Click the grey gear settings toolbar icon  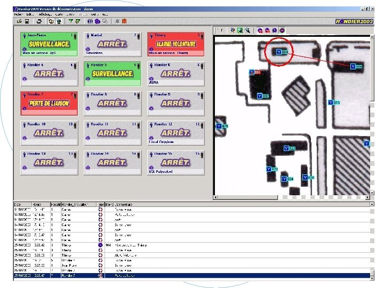pyautogui.click(x=117, y=21)
